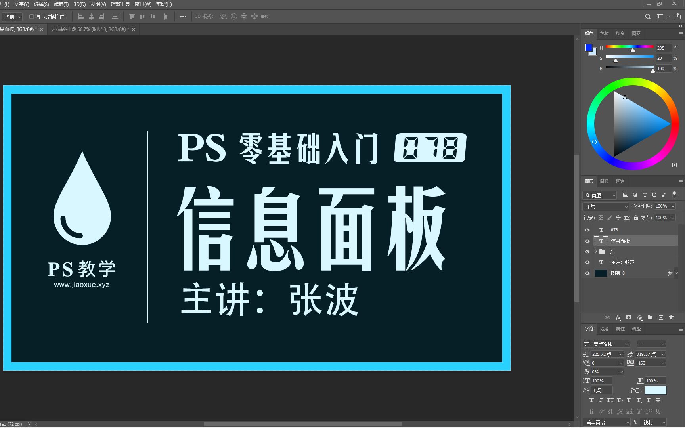685x428 pixels.
Task: Switch to 段落 panel tab
Action: [x=605, y=329]
